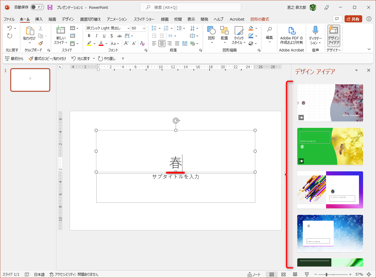This screenshot has width=376, height=278.
Task: Click the Save floppy disk icon
Action: (50, 7)
